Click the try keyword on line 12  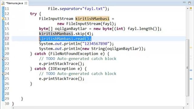click(33, 14)
